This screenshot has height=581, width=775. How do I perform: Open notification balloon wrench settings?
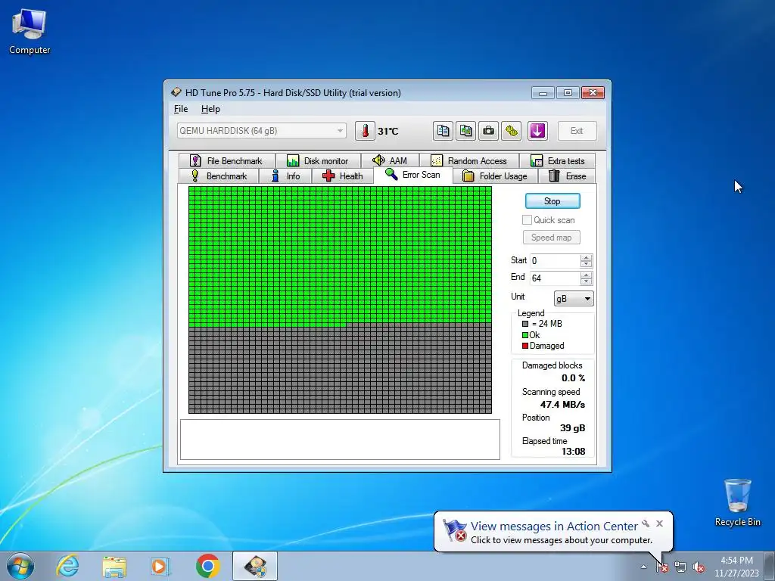coord(646,524)
